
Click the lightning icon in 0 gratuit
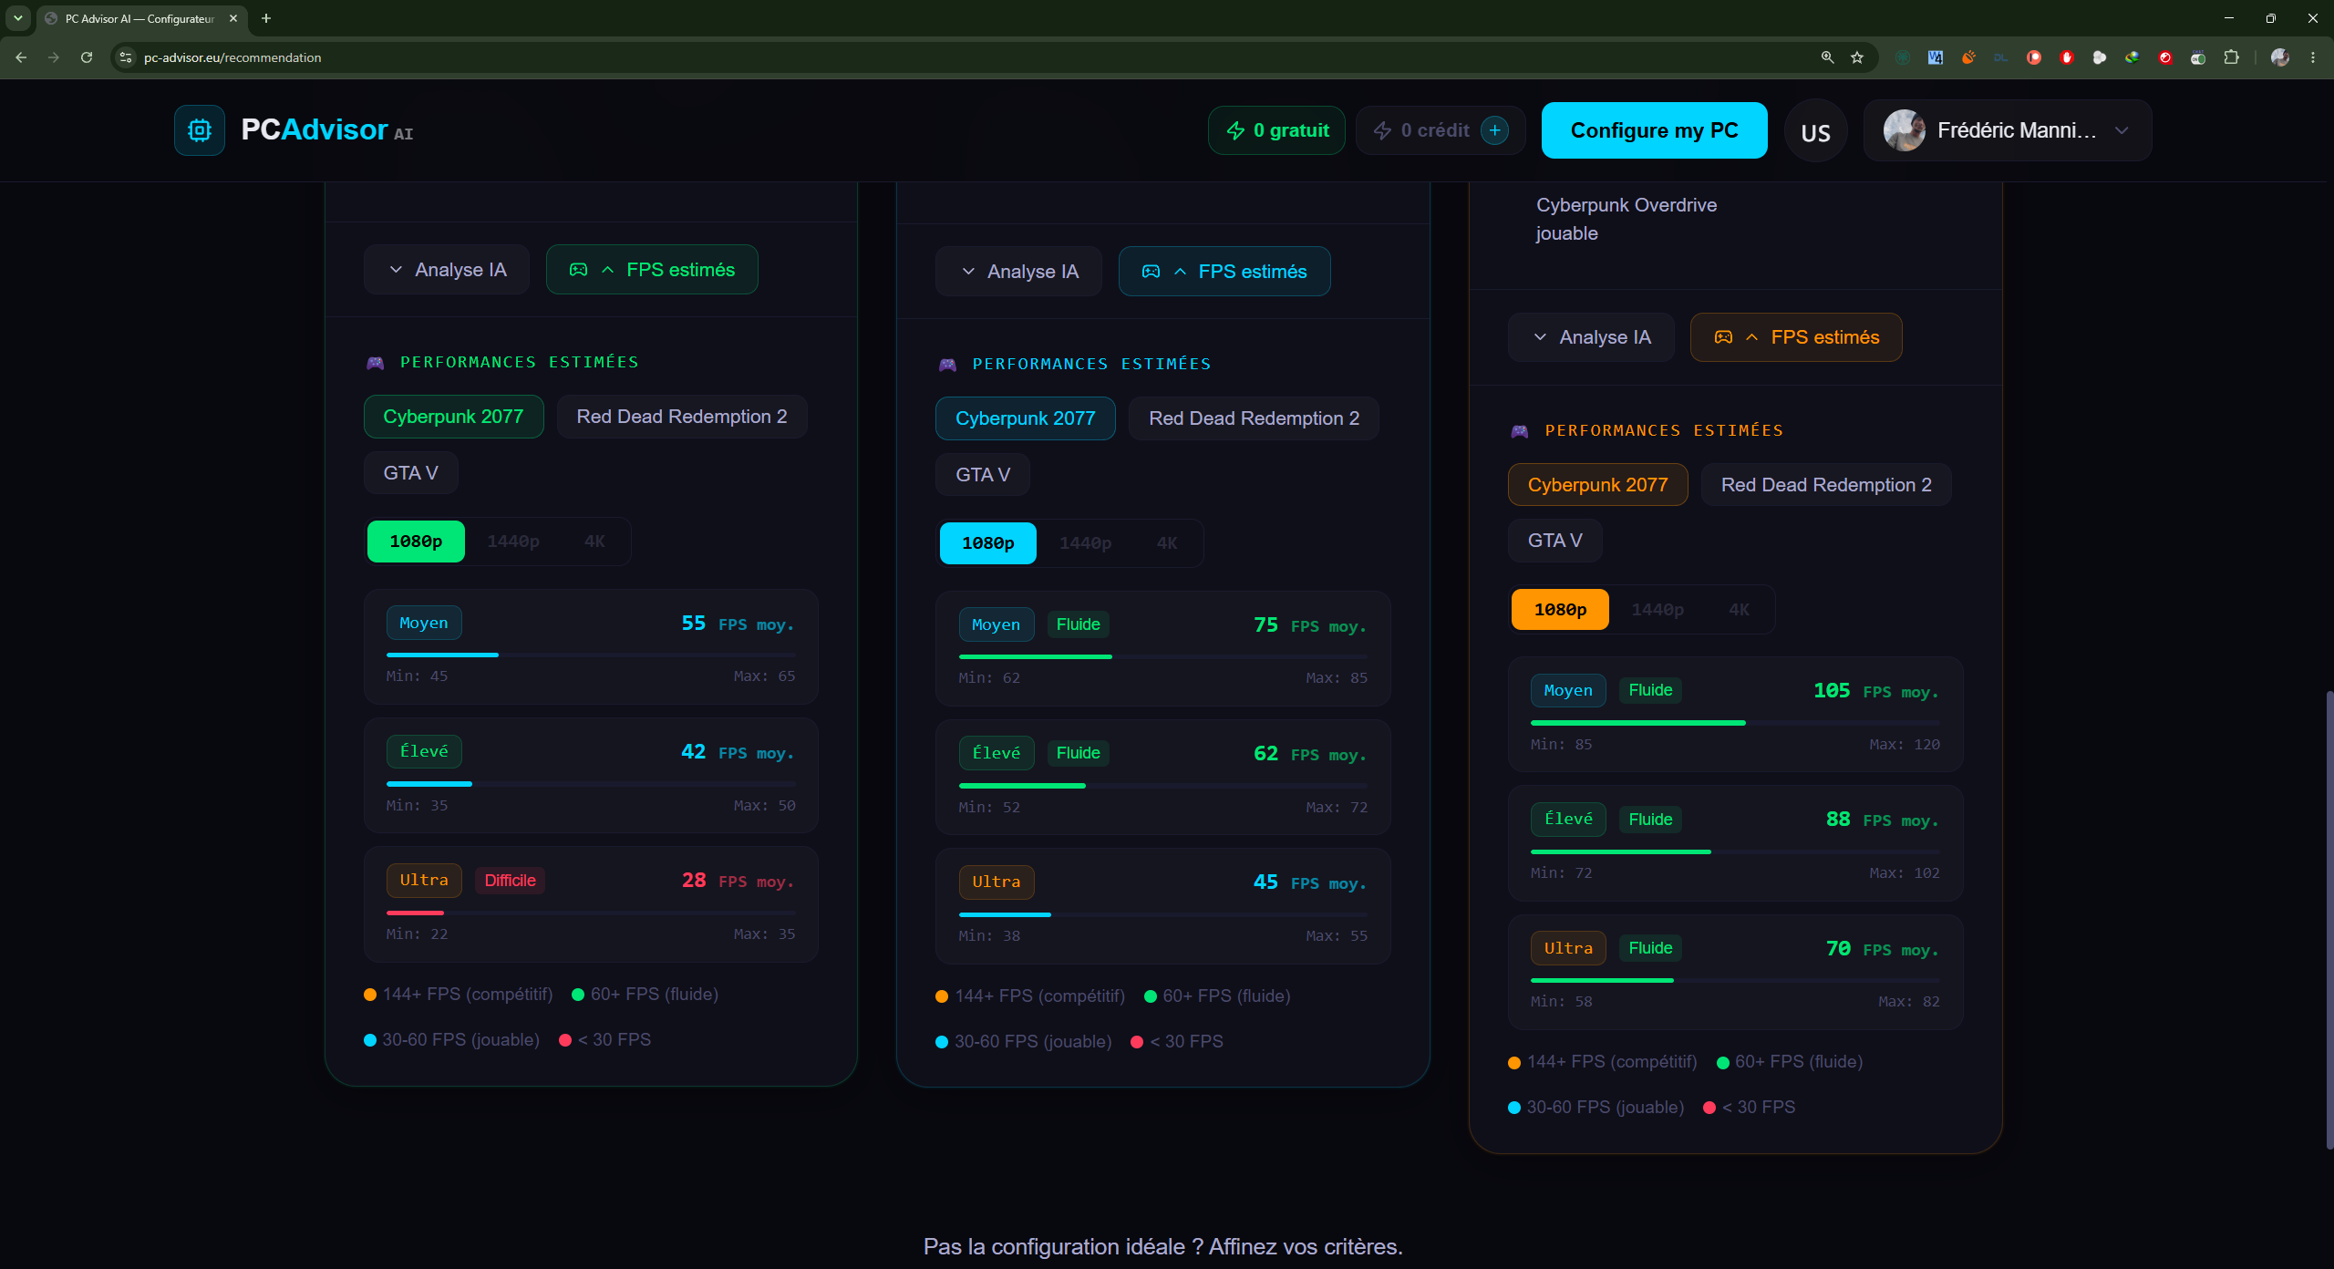[1235, 130]
